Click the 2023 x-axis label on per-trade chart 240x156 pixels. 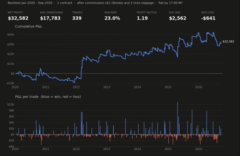tap(107, 149)
